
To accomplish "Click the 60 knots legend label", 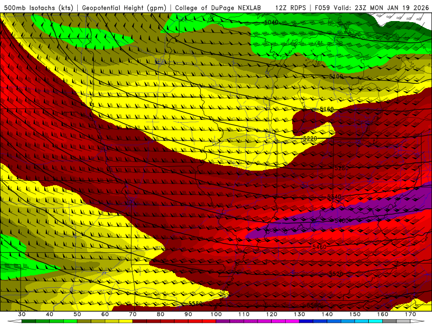I will (105, 314).
